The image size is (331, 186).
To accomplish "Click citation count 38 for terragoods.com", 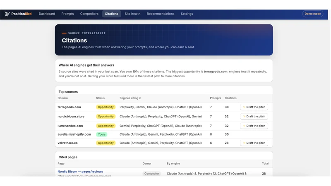I will click(x=226, y=107).
